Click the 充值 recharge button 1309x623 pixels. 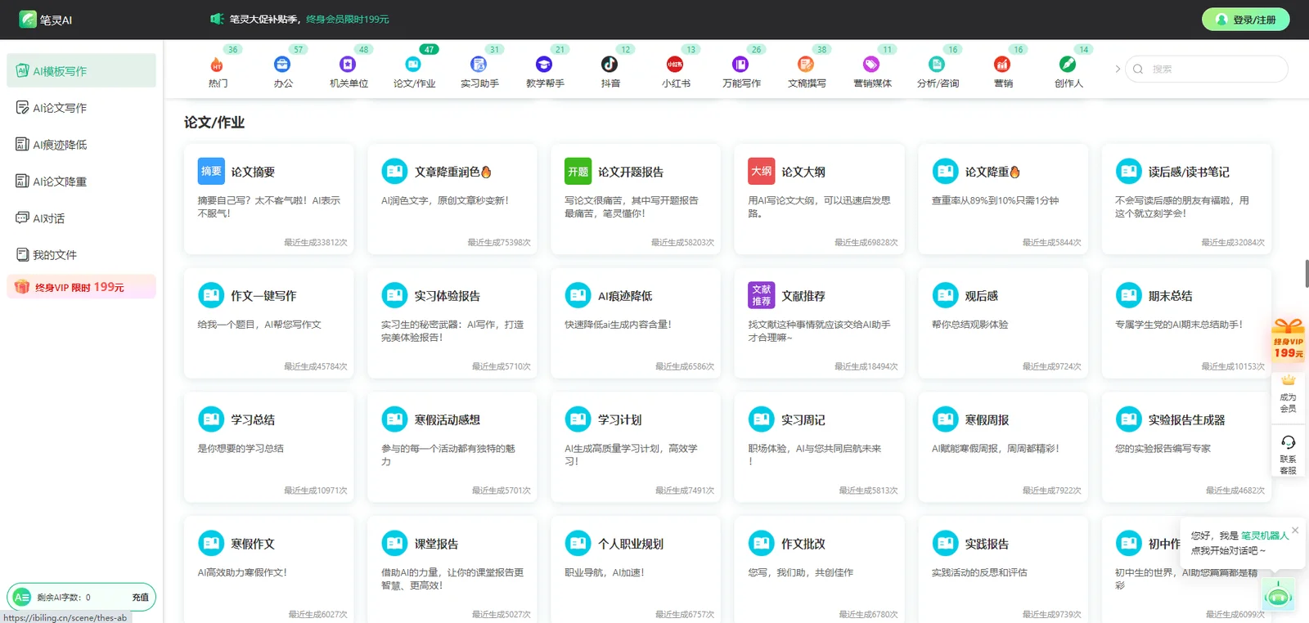pos(140,598)
